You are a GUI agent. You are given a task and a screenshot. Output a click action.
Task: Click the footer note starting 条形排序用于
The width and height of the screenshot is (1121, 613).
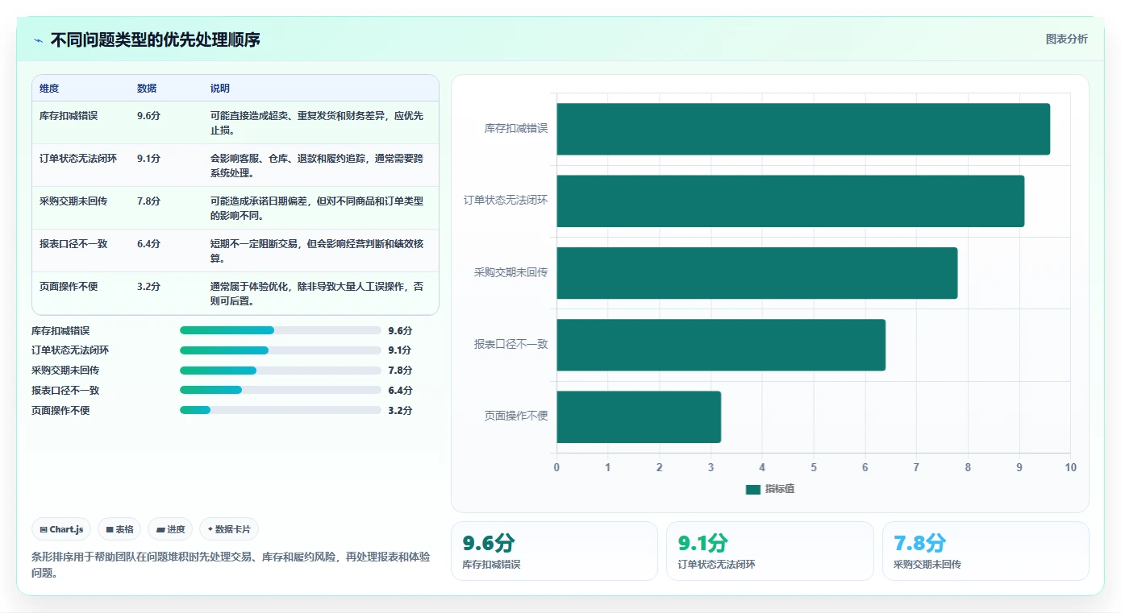[231, 565]
